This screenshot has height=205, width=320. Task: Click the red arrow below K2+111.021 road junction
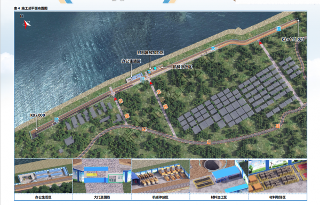(260, 43)
